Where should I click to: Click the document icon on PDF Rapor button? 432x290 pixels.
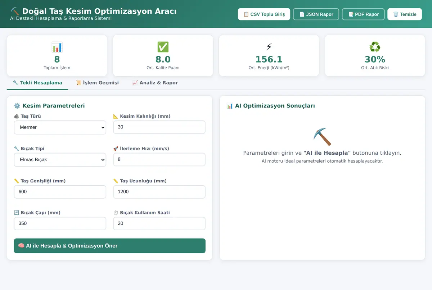pyautogui.click(x=351, y=14)
